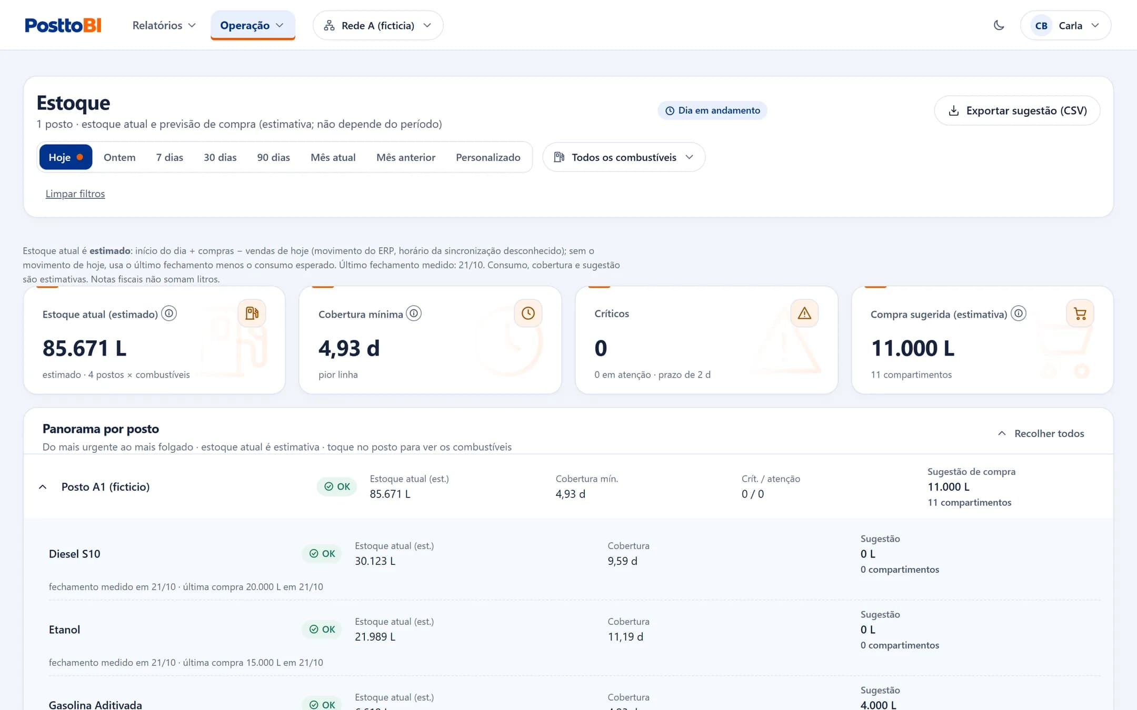Screen dimensions: 1137x710
Task: Click info icon beside Estoque atual (estimado)
Action: [169, 313]
